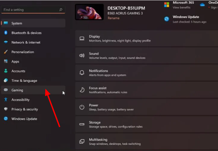Image resolution: width=218 pixels, height=151 pixels.
Task: Open Storage settings
Action: click(x=147, y=124)
